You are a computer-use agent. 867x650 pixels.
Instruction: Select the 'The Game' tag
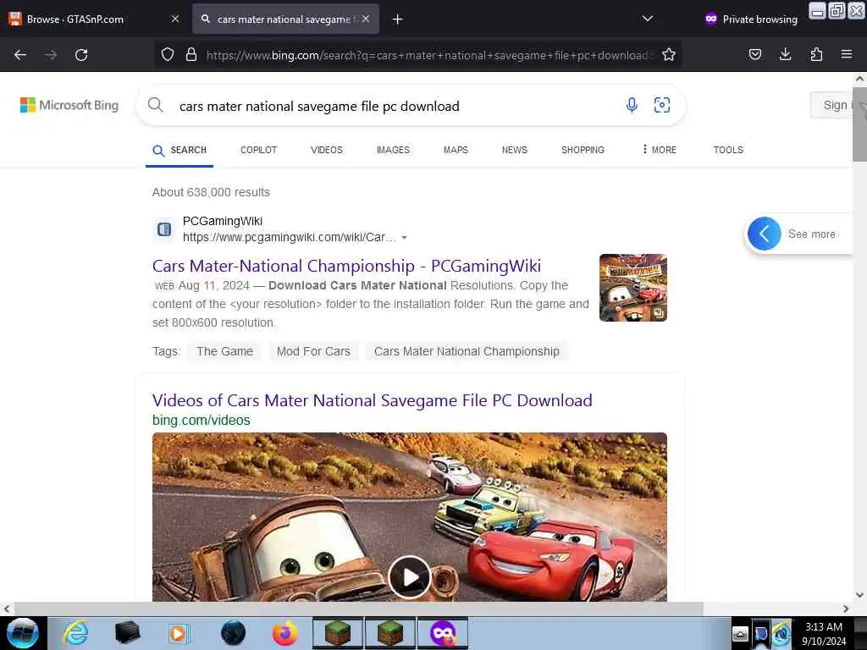tap(224, 351)
